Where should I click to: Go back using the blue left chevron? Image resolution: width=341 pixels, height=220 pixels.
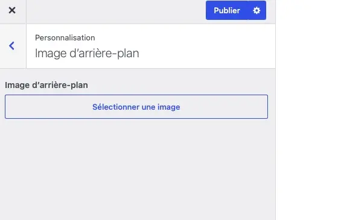[x=11, y=46]
